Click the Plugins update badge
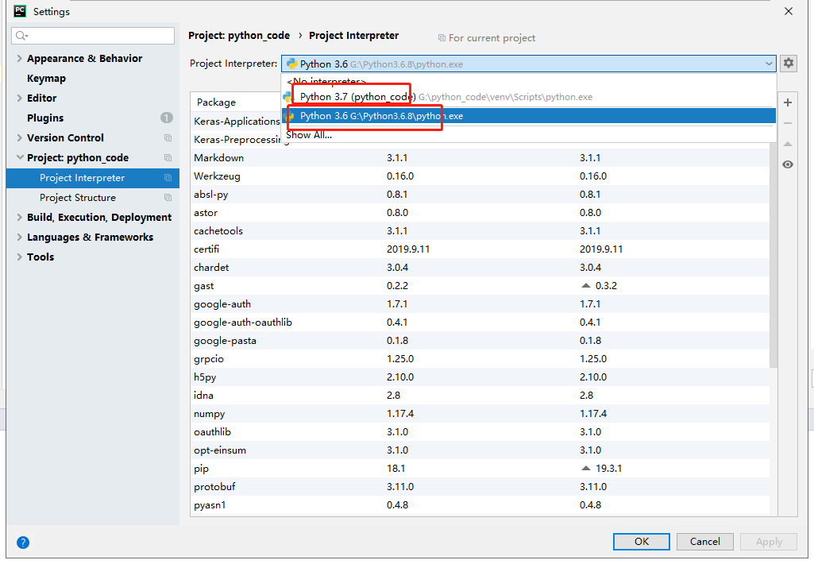 tap(167, 118)
